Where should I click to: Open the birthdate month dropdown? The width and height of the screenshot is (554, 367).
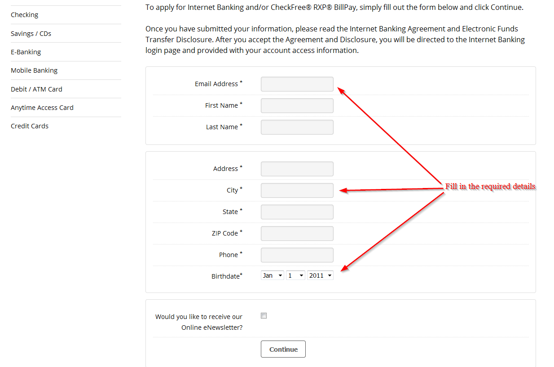pyautogui.click(x=272, y=275)
